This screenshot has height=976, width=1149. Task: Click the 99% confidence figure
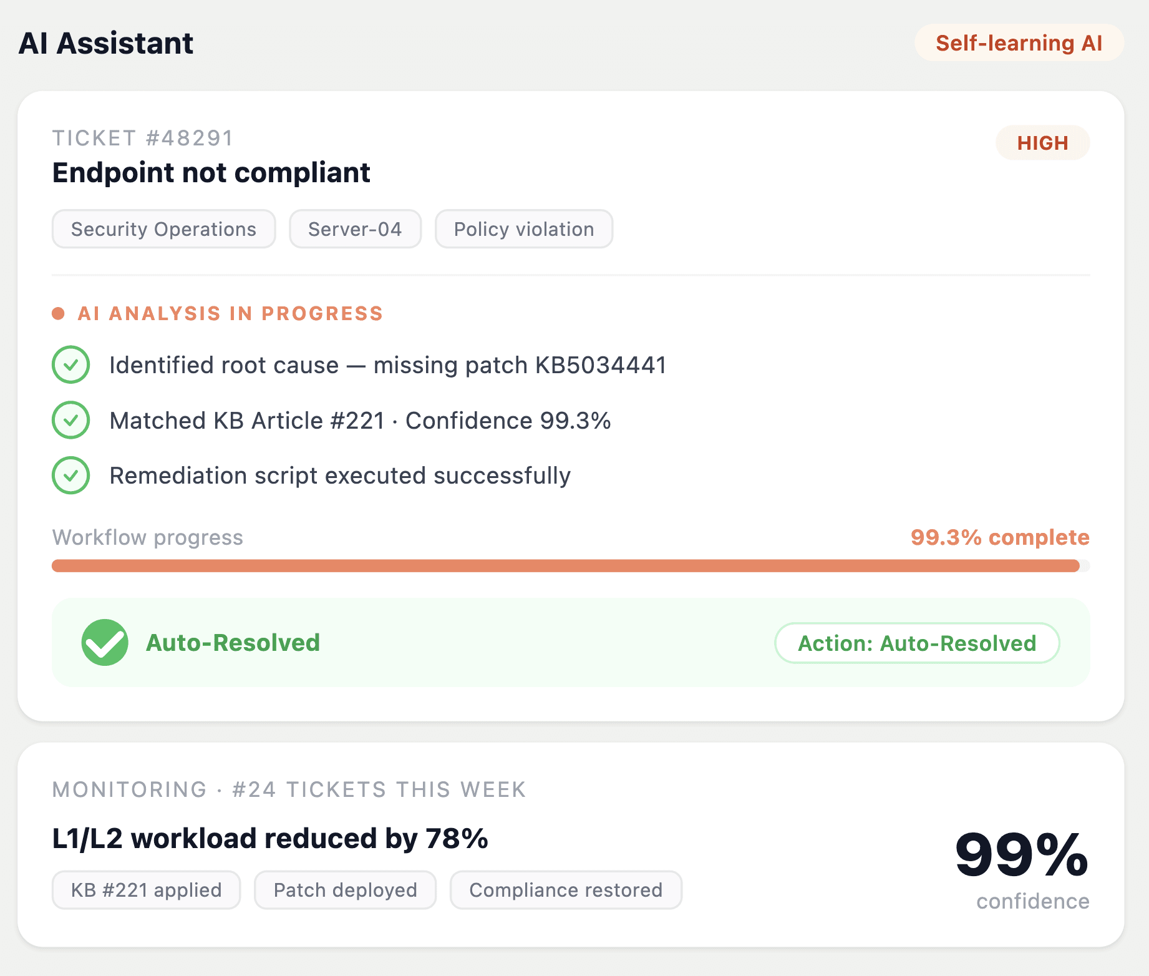click(x=1021, y=855)
